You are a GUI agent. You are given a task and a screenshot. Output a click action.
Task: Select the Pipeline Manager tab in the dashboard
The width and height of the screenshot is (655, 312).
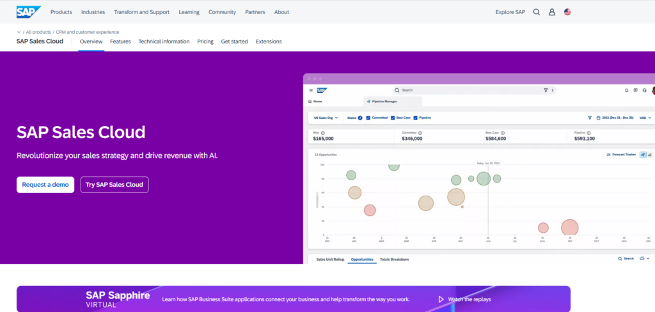point(393,102)
